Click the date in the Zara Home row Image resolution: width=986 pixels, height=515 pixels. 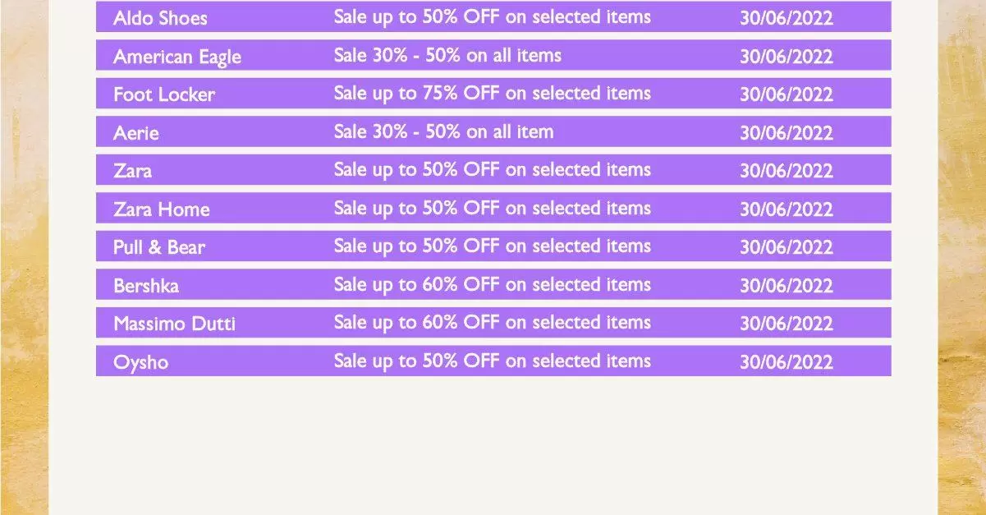(787, 209)
